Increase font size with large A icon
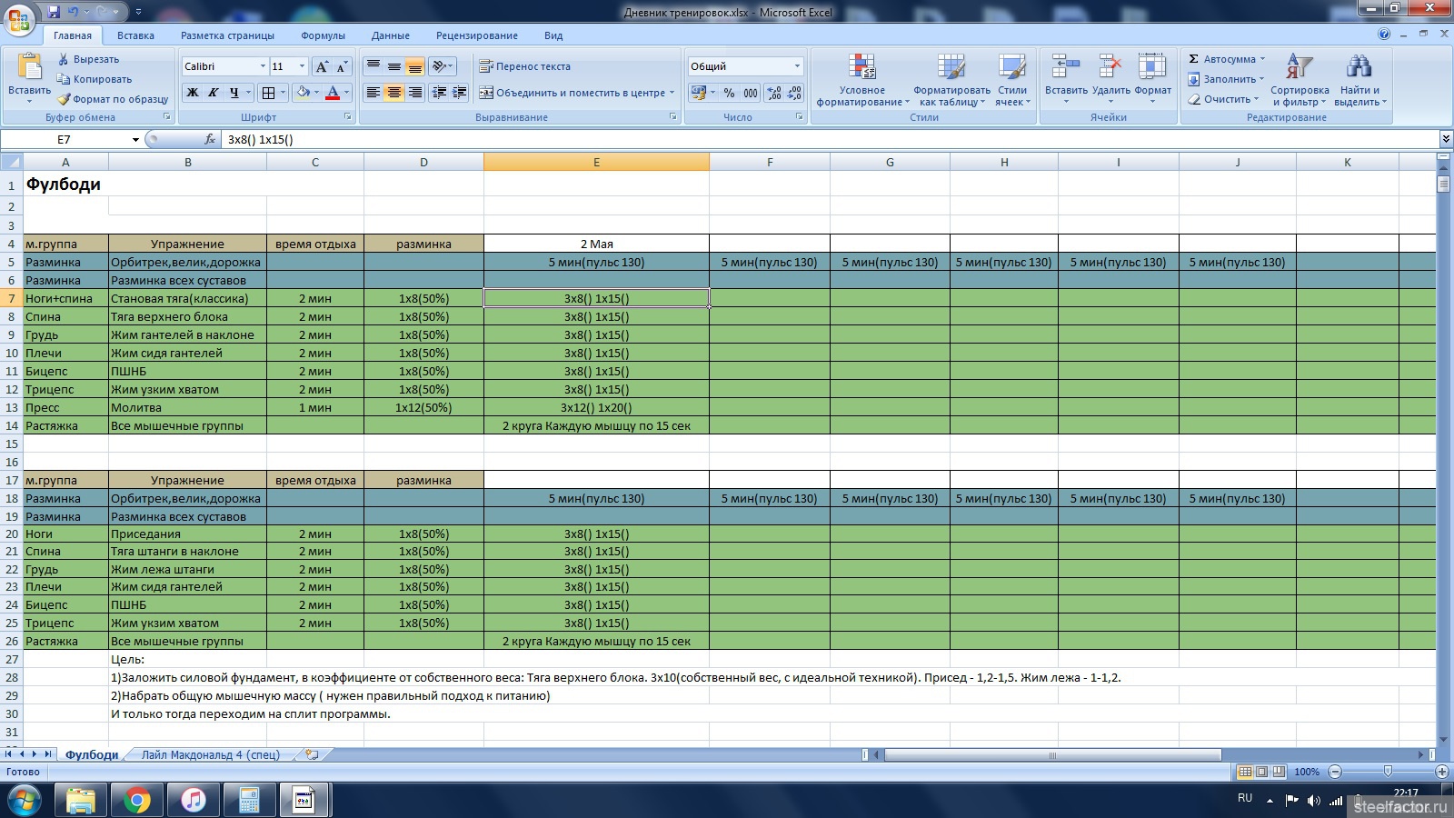The image size is (1454, 818). click(x=322, y=66)
